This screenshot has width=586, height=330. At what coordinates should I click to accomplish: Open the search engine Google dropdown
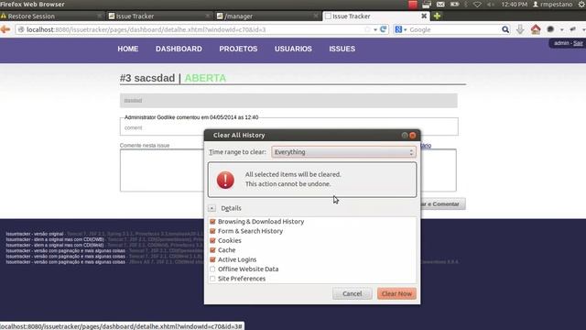[x=401, y=29]
